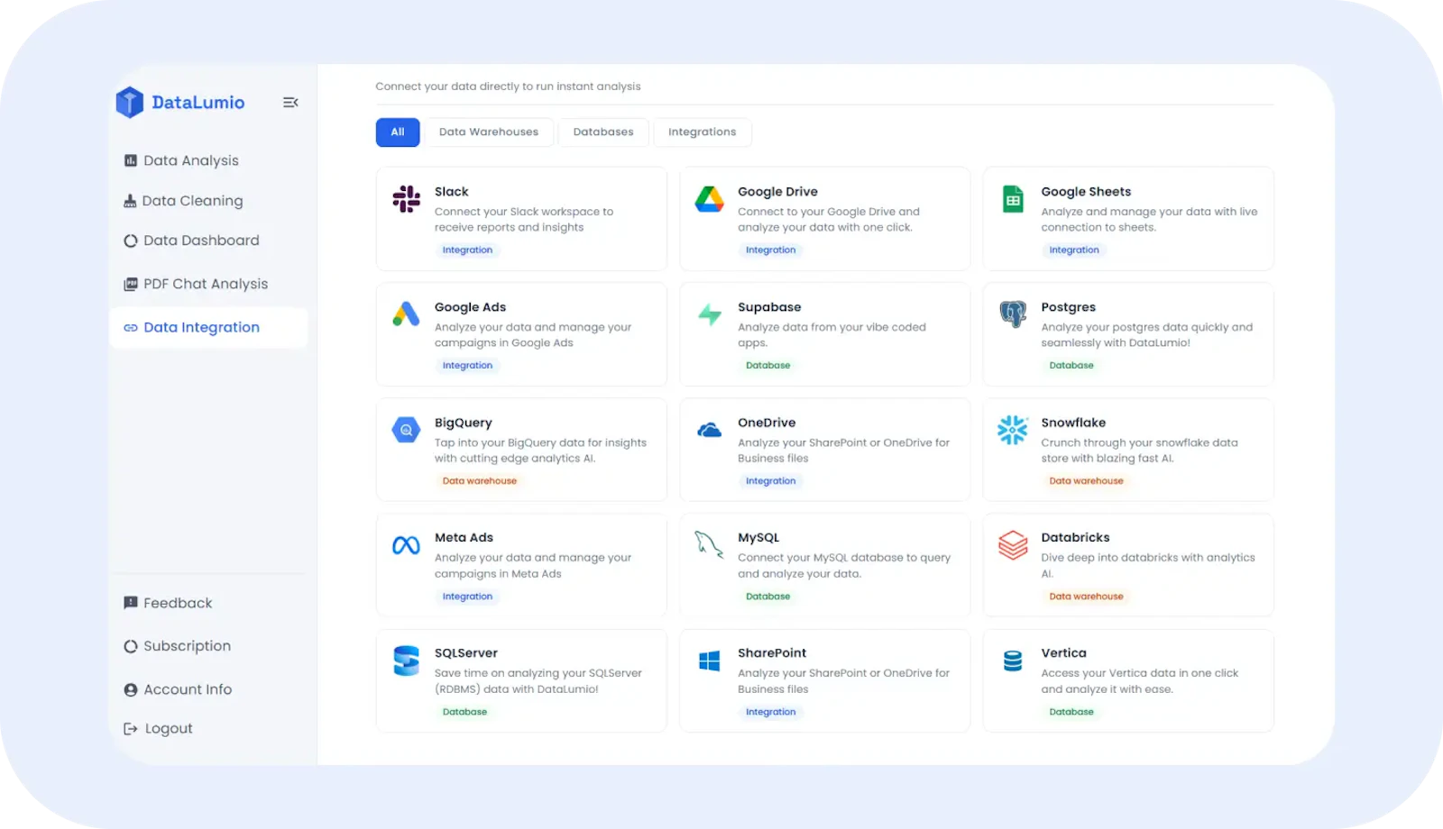Click the Databricks stacked logo icon
1443x829 pixels.
pyautogui.click(x=1013, y=544)
